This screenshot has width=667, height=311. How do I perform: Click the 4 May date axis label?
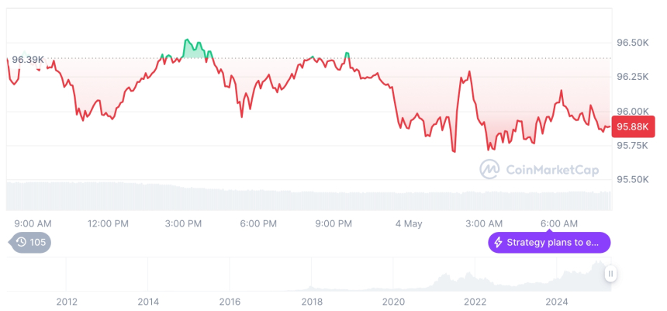pyautogui.click(x=409, y=223)
